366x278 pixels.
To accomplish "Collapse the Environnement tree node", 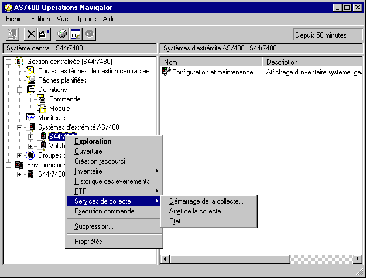I will pos(8,165).
